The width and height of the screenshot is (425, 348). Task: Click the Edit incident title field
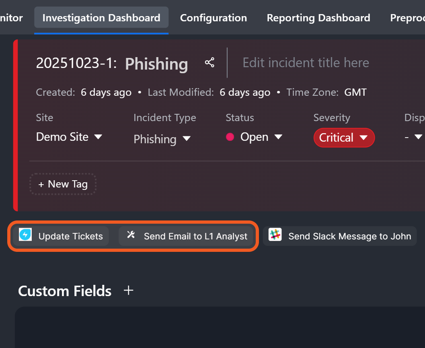pos(306,63)
